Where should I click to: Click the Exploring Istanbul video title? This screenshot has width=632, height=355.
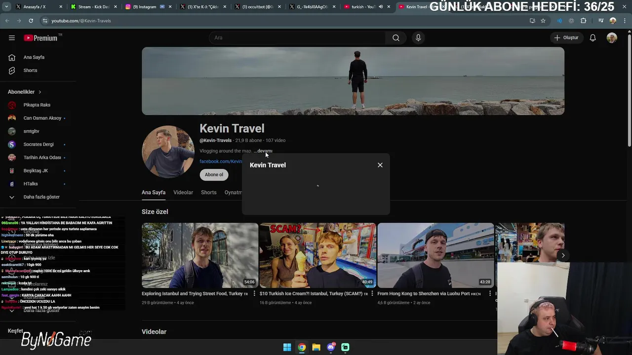click(x=193, y=294)
